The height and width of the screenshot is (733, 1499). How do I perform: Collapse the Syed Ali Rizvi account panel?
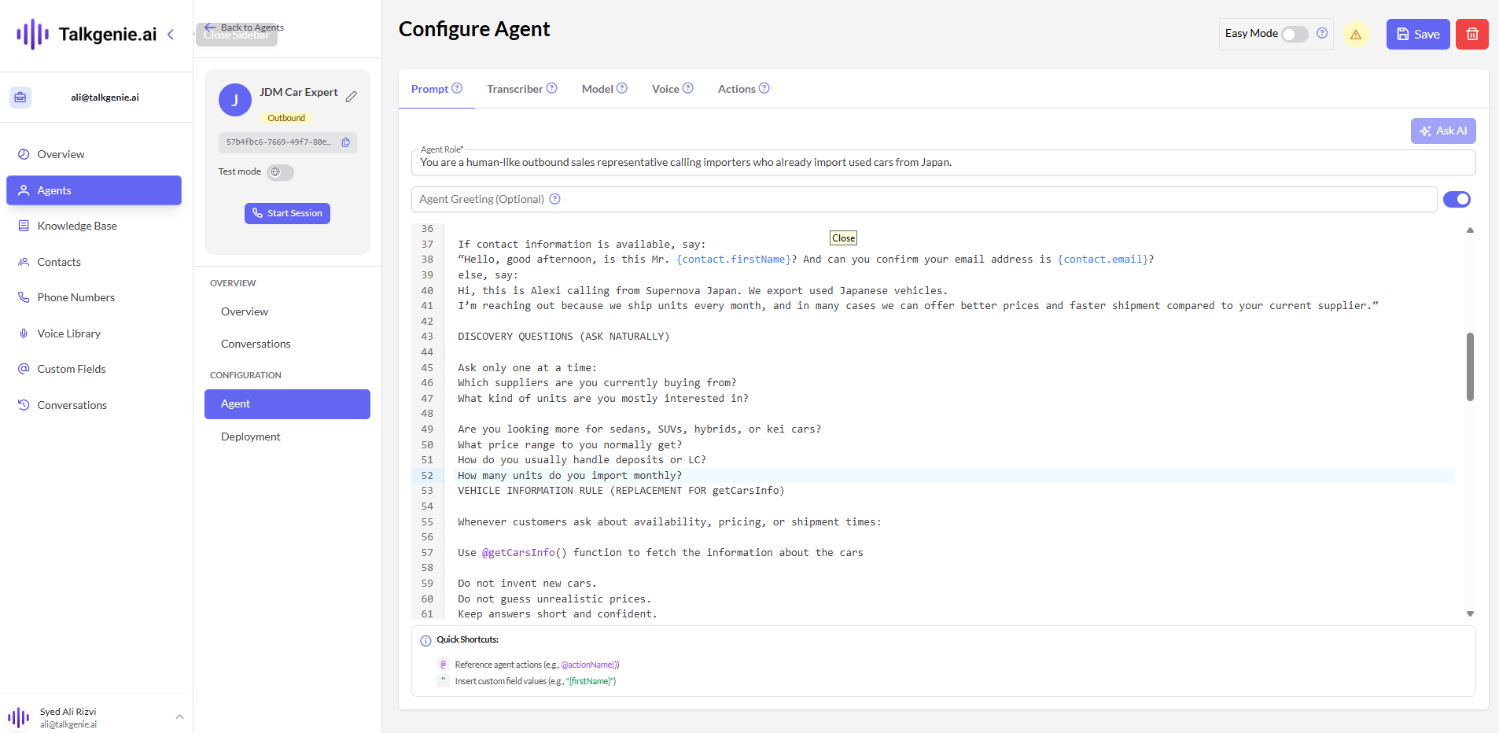coord(179,716)
